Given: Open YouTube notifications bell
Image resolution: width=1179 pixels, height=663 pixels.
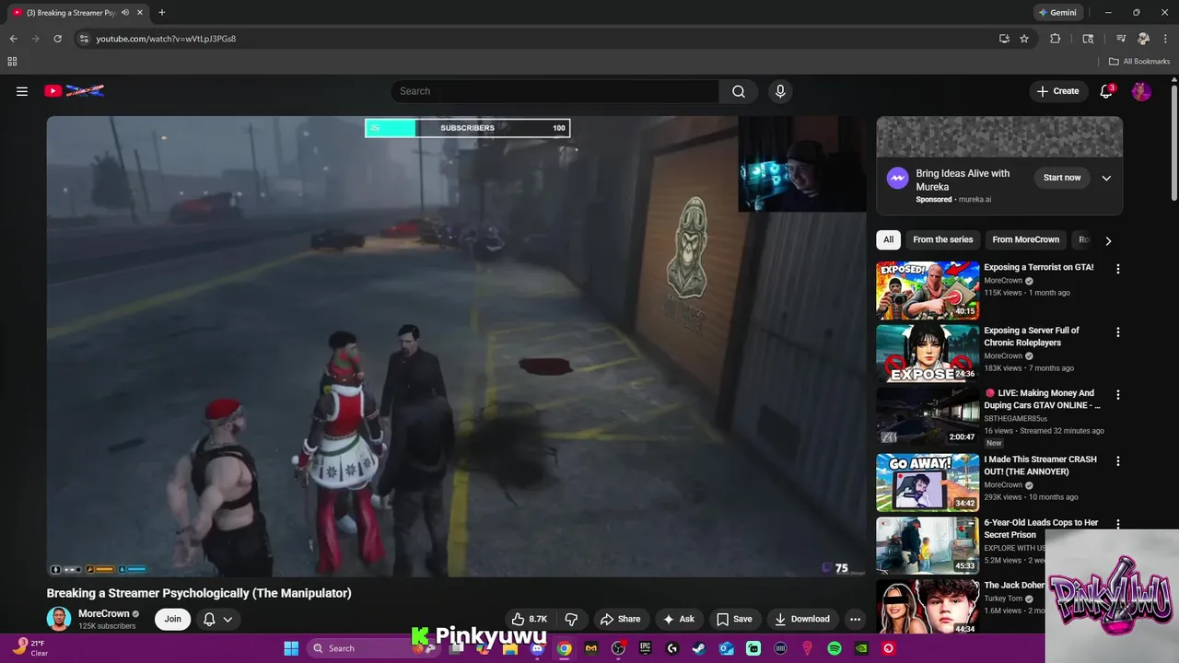Looking at the screenshot, I should 1107,91.
